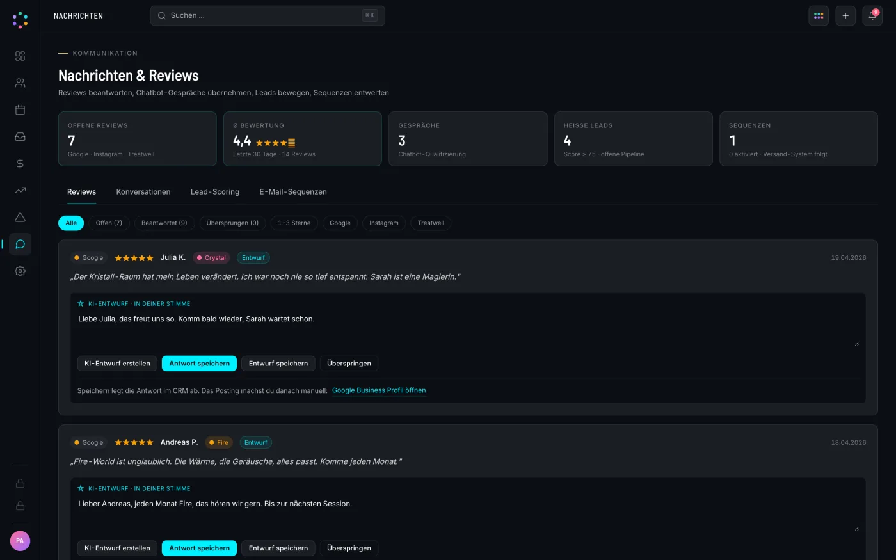Open the dashboard grid icon in sidebar
Screen dimensions: 896x560
(20, 56)
